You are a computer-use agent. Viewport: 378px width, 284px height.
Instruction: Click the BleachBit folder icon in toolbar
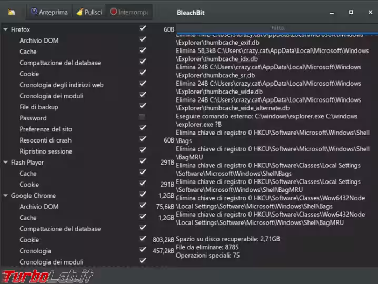12,12
